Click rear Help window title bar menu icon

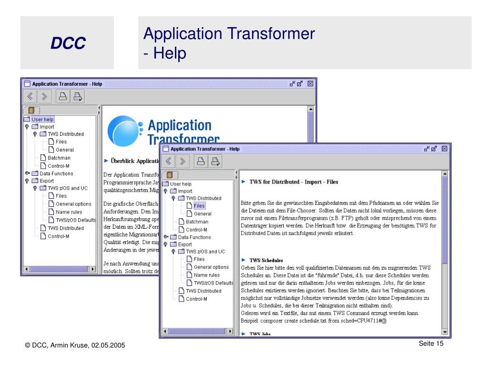[x=27, y=84]
